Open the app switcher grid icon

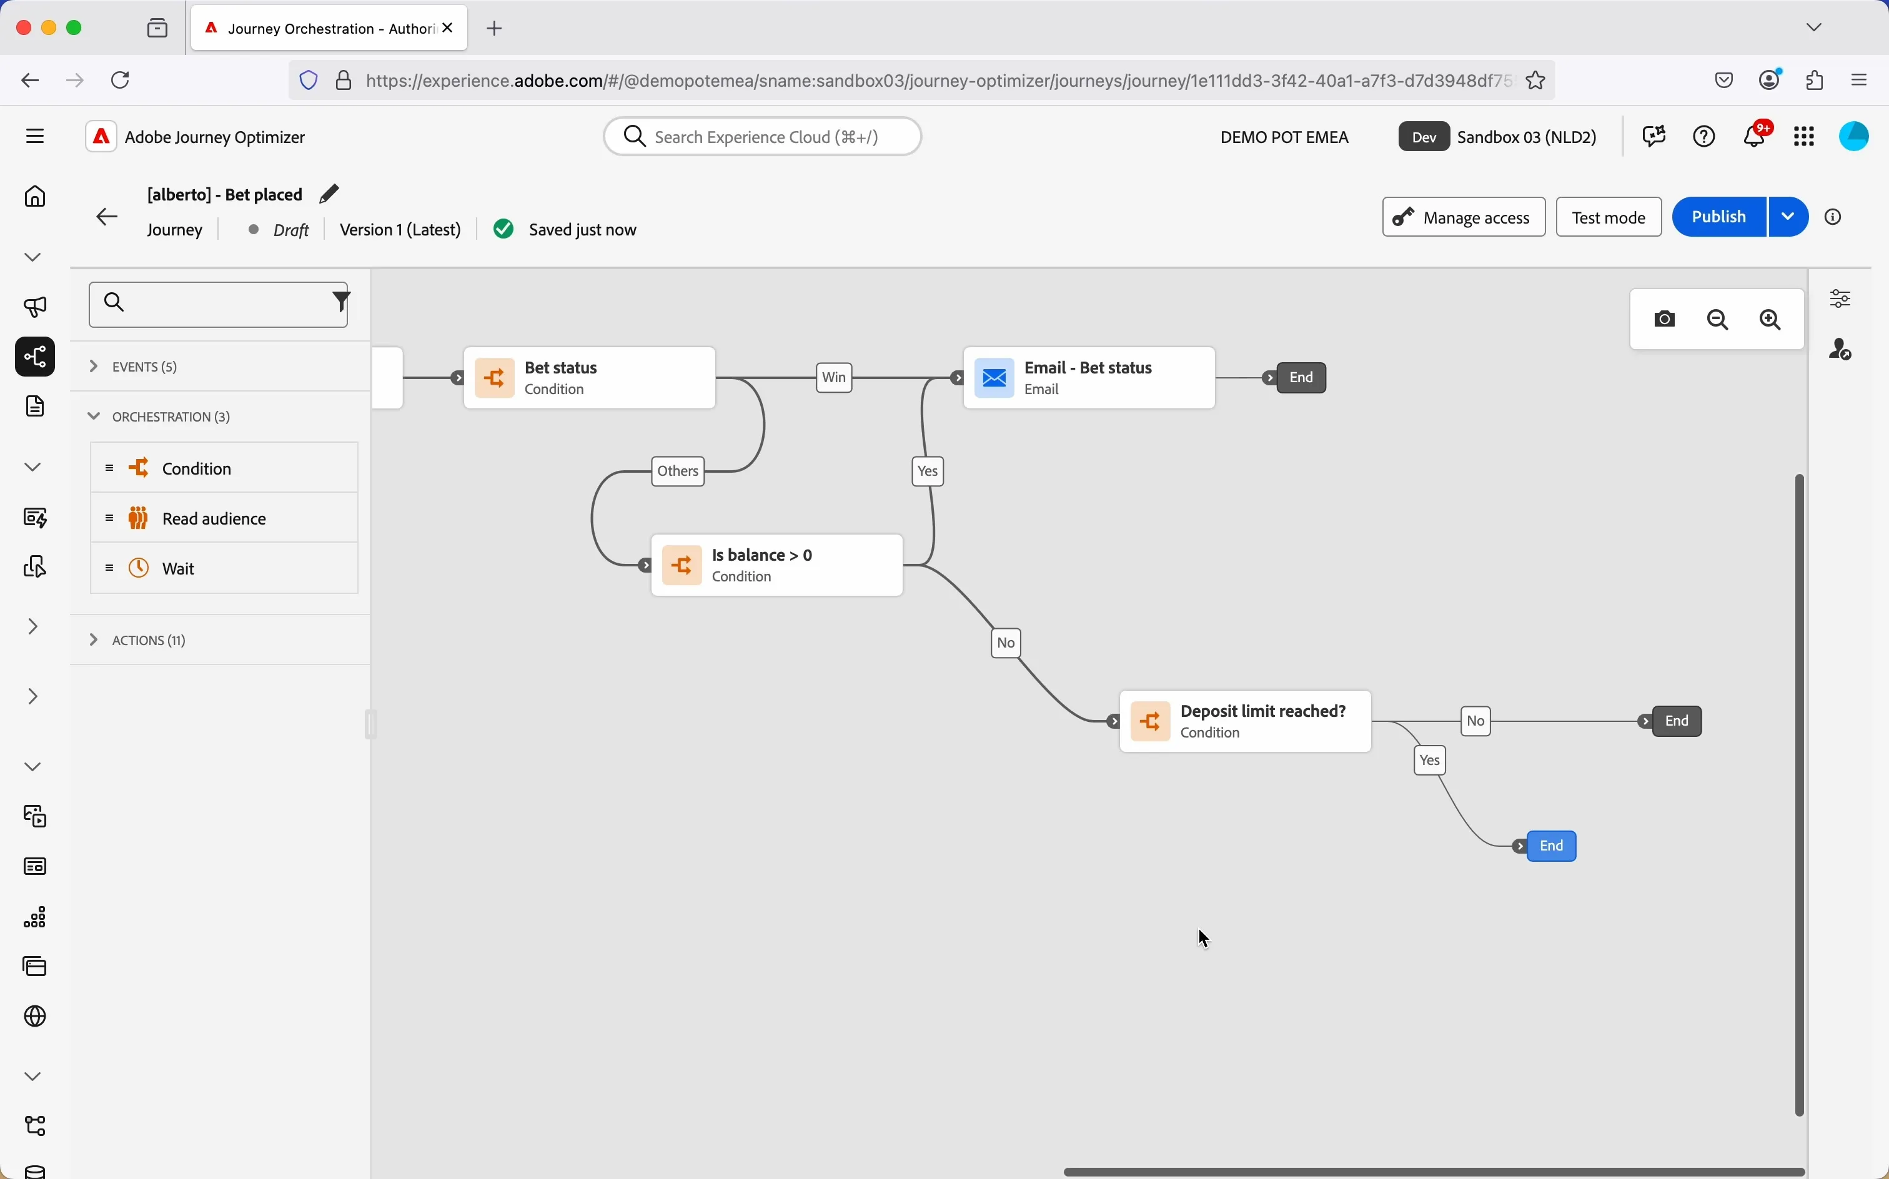[1805, 137]
